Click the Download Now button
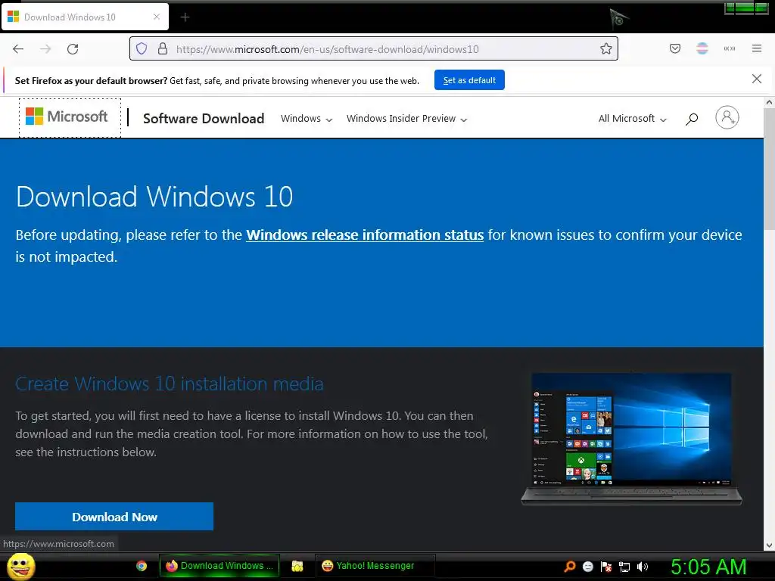The height and width of the screenshot is (581, 775). point(114,516)
